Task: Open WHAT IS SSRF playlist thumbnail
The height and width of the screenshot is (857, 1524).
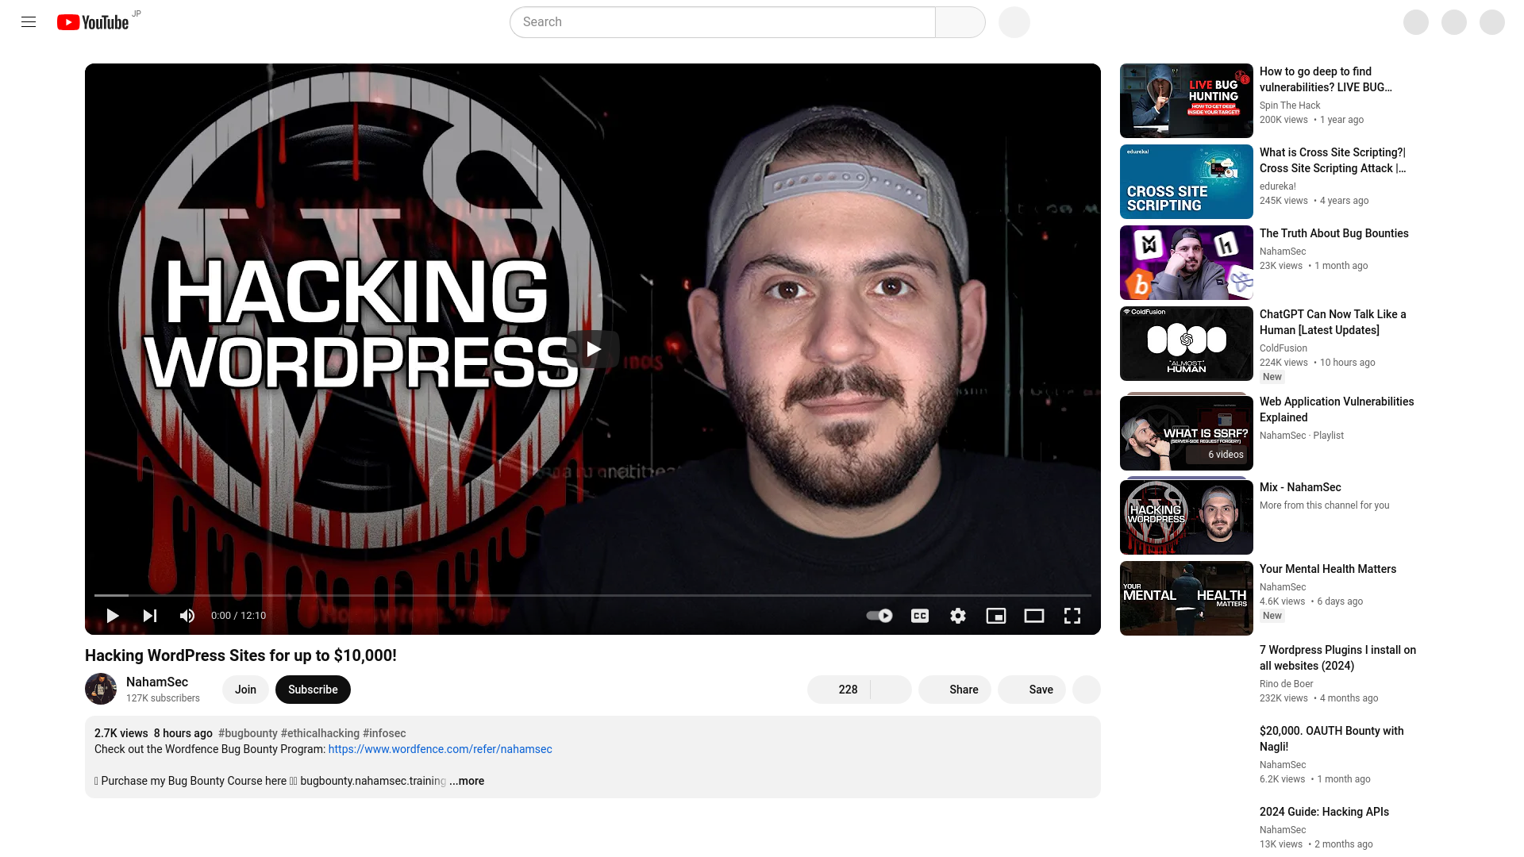Action: point(1187,432)
